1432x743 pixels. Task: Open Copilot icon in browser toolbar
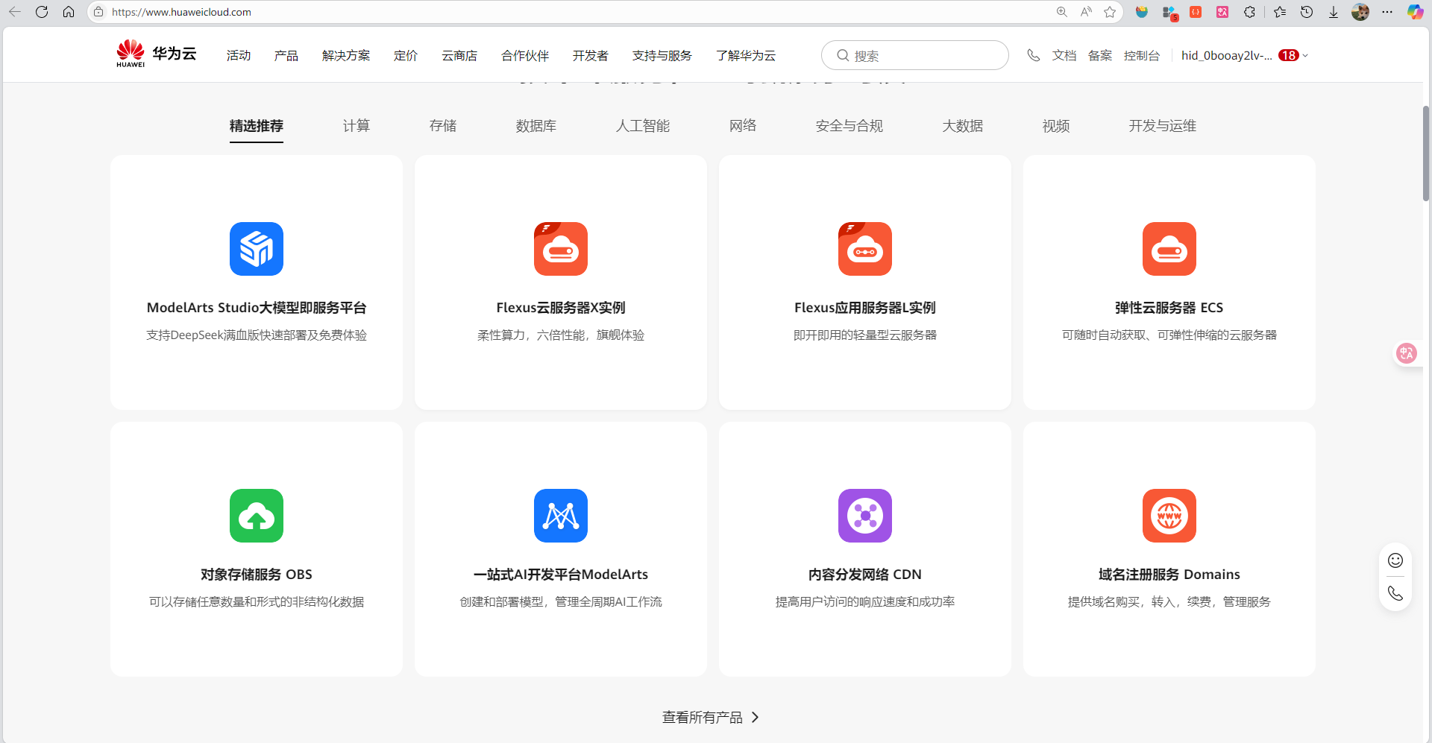click(x=1415, y=12)
